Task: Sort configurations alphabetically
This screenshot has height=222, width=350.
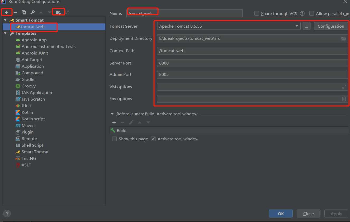Action: click(67, 12)
